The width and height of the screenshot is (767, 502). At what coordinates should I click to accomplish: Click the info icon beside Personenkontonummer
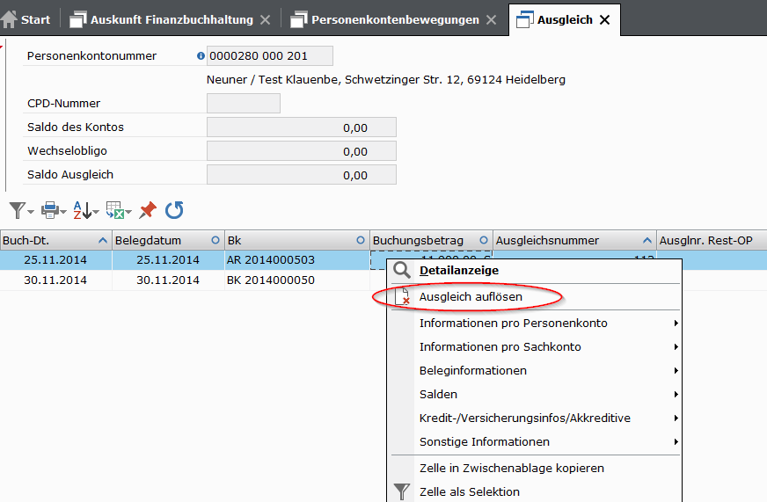[201, 55]
